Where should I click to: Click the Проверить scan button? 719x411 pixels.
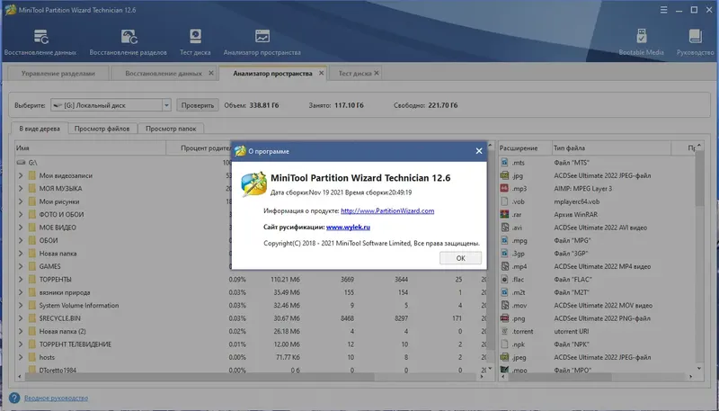(198, 105)
